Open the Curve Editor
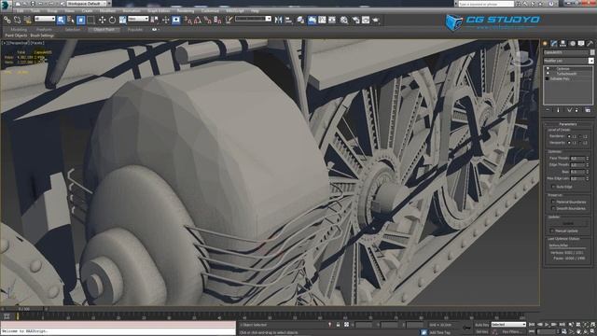Image resolution: width=597 pixels, height=336 pixels. [322, 20]
